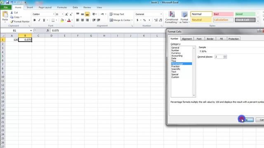This screenshot has height=148, width=264.
Task: Set Top Align for cell text
Action: pyautogui.click(x=78, y=14)
